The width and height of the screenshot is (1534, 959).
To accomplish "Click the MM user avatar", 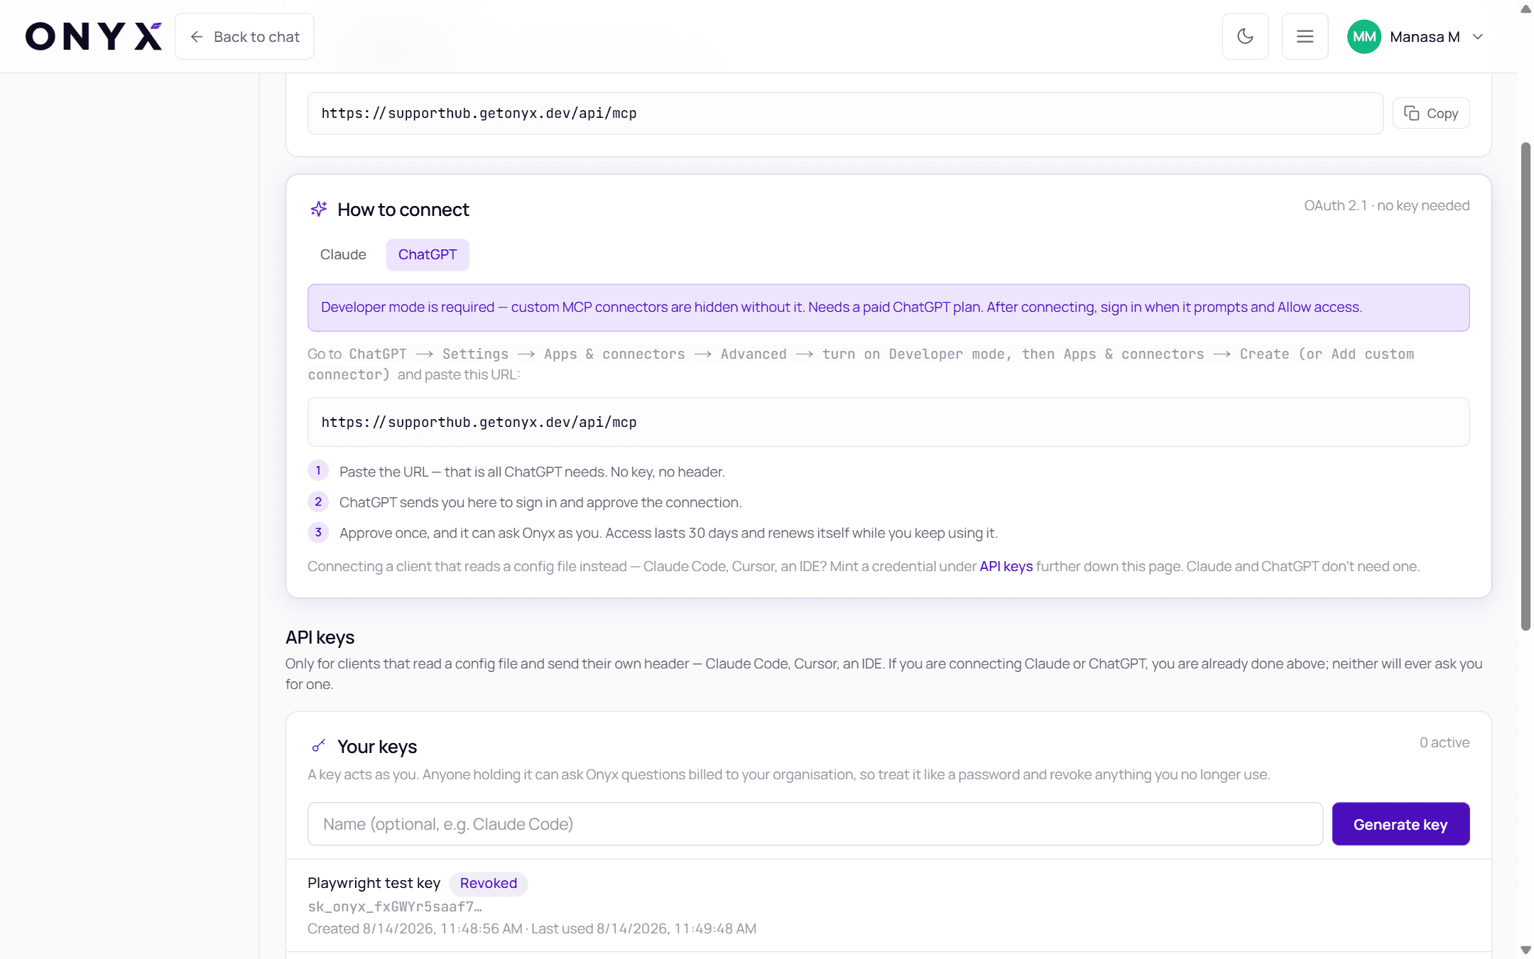I will point(1364,36).
